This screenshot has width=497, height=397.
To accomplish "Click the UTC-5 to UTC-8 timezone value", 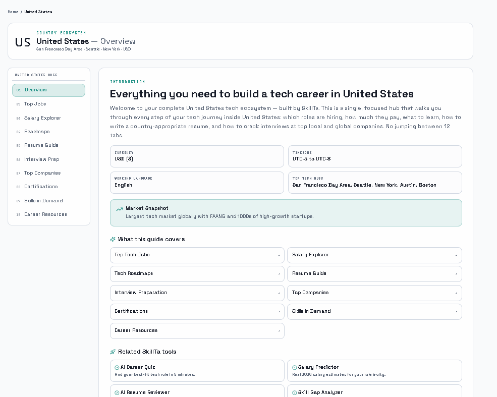I will click(x=312, y=159).
